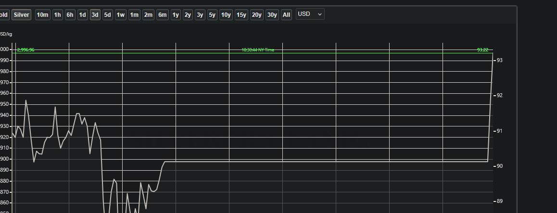The height and width of the screenshot is (213, 557).
Task: Show the 3y price history
Action: [x=200, y=15]
